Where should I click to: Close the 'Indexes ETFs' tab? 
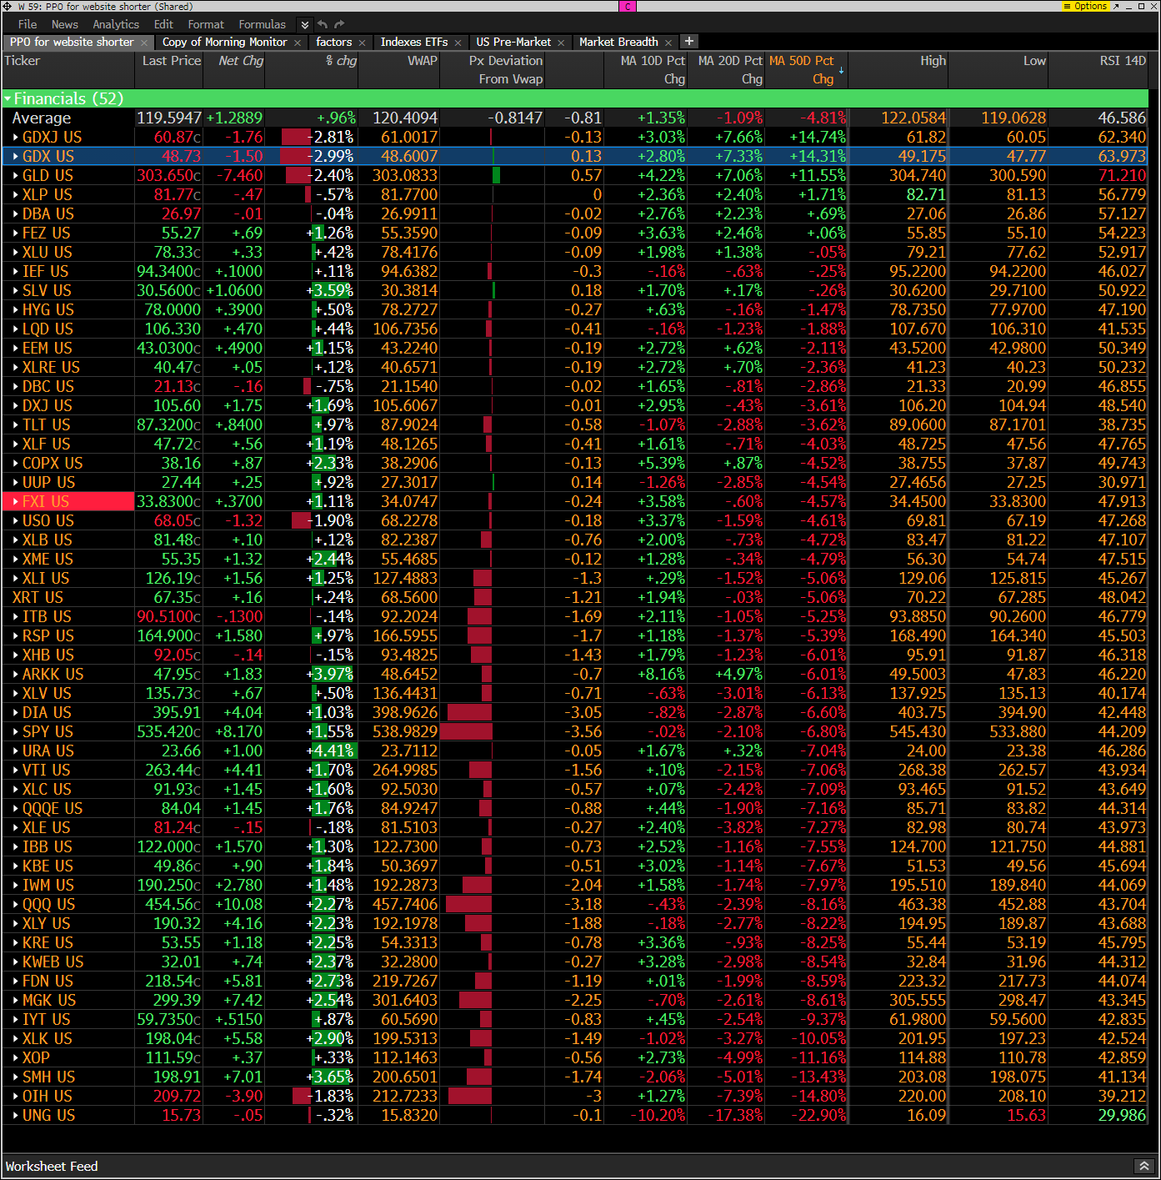[x=458, y=43]
